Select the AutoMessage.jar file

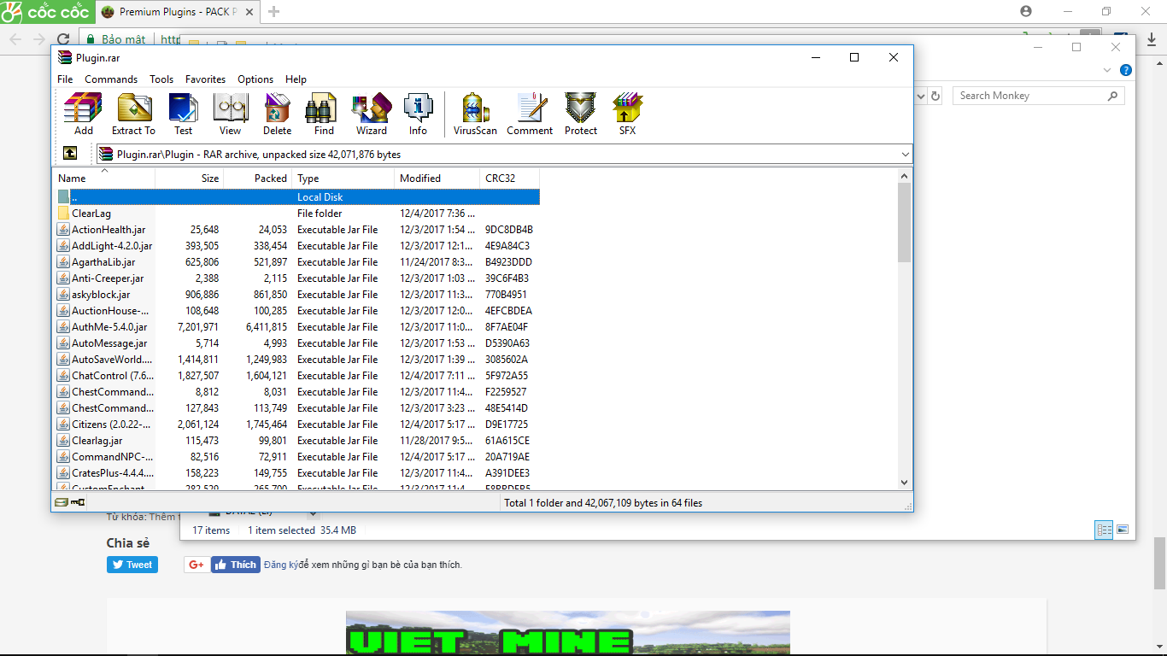coord(297,343)
